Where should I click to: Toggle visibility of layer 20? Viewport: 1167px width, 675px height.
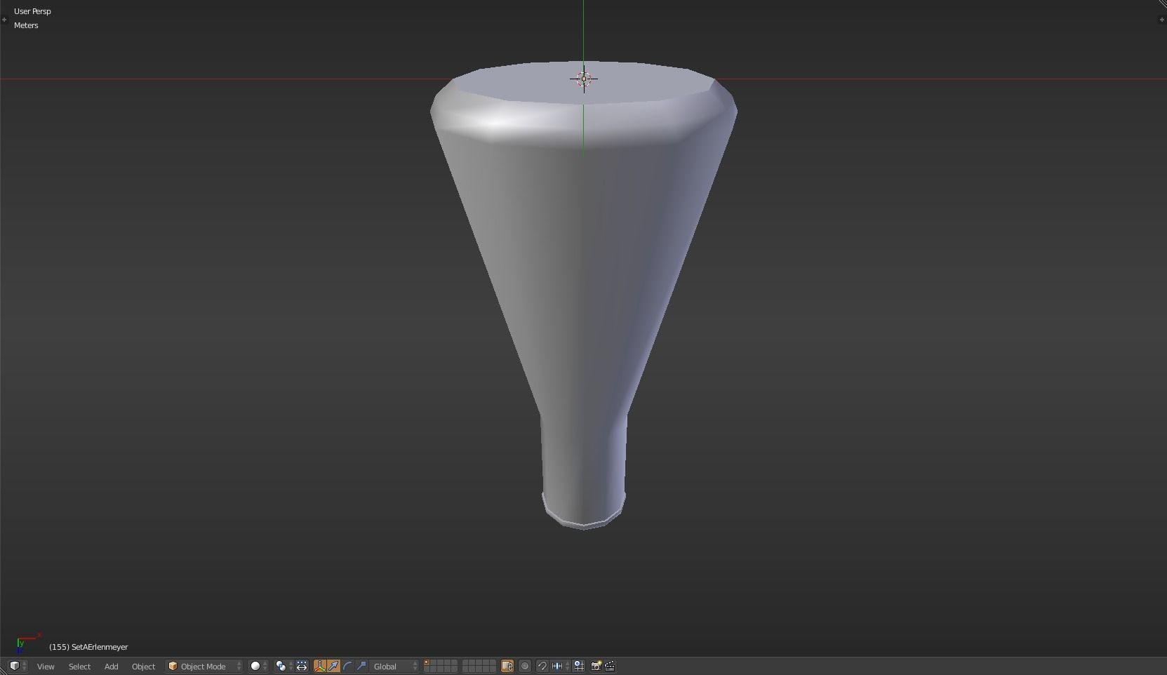click(493, 669)
